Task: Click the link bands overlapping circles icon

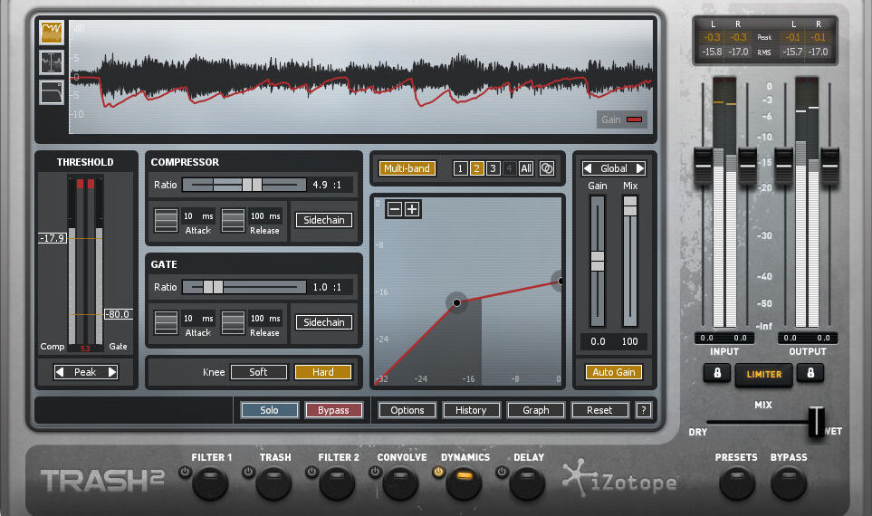Action: click(x=547, y=168)
